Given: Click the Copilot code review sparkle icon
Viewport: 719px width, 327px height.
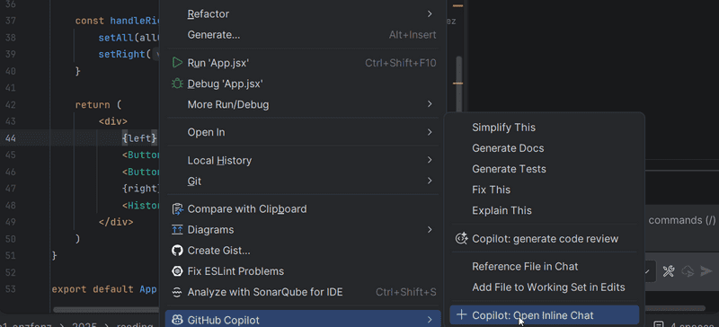Looking at the screenshot, I should (x=461, y=239).
